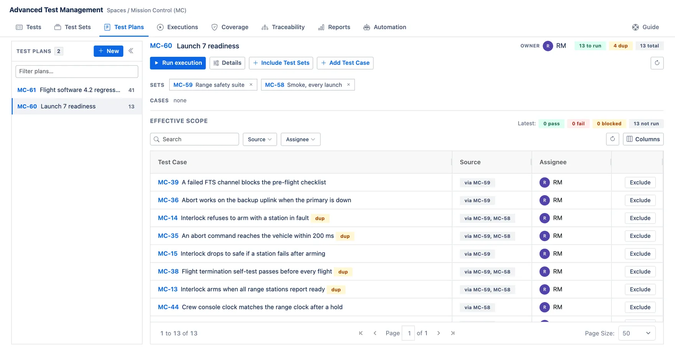Open the Guide help link

tap(645, 27)
